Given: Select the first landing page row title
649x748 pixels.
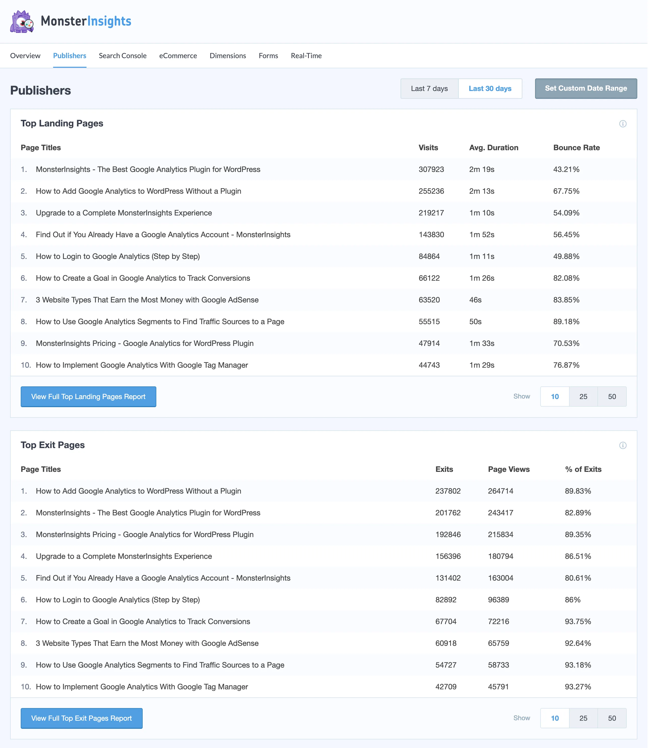Looking at the screenshot, I should (x=148, y=170).
